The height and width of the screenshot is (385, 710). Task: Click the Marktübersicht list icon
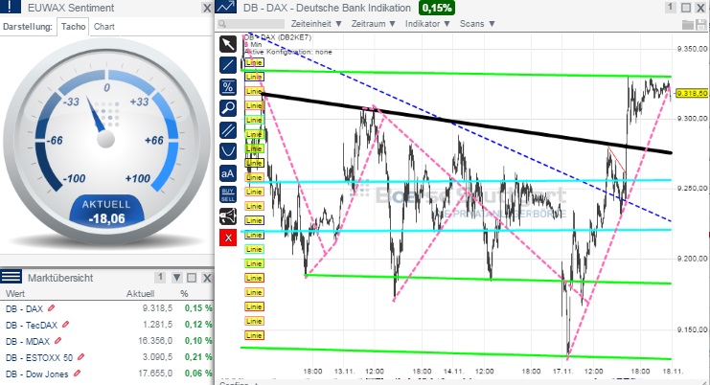11,277
